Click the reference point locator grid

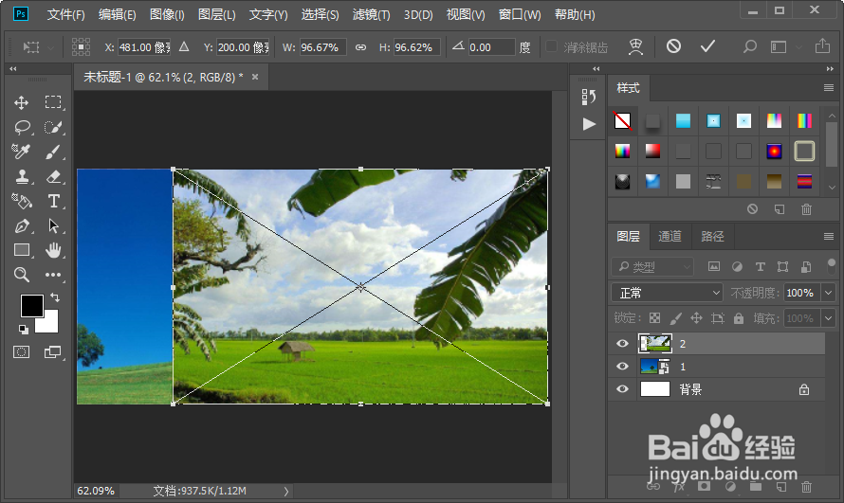(x=81, y=46)
